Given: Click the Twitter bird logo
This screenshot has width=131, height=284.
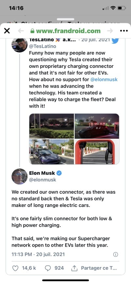Looking at the screenshot, I should 115,40.
